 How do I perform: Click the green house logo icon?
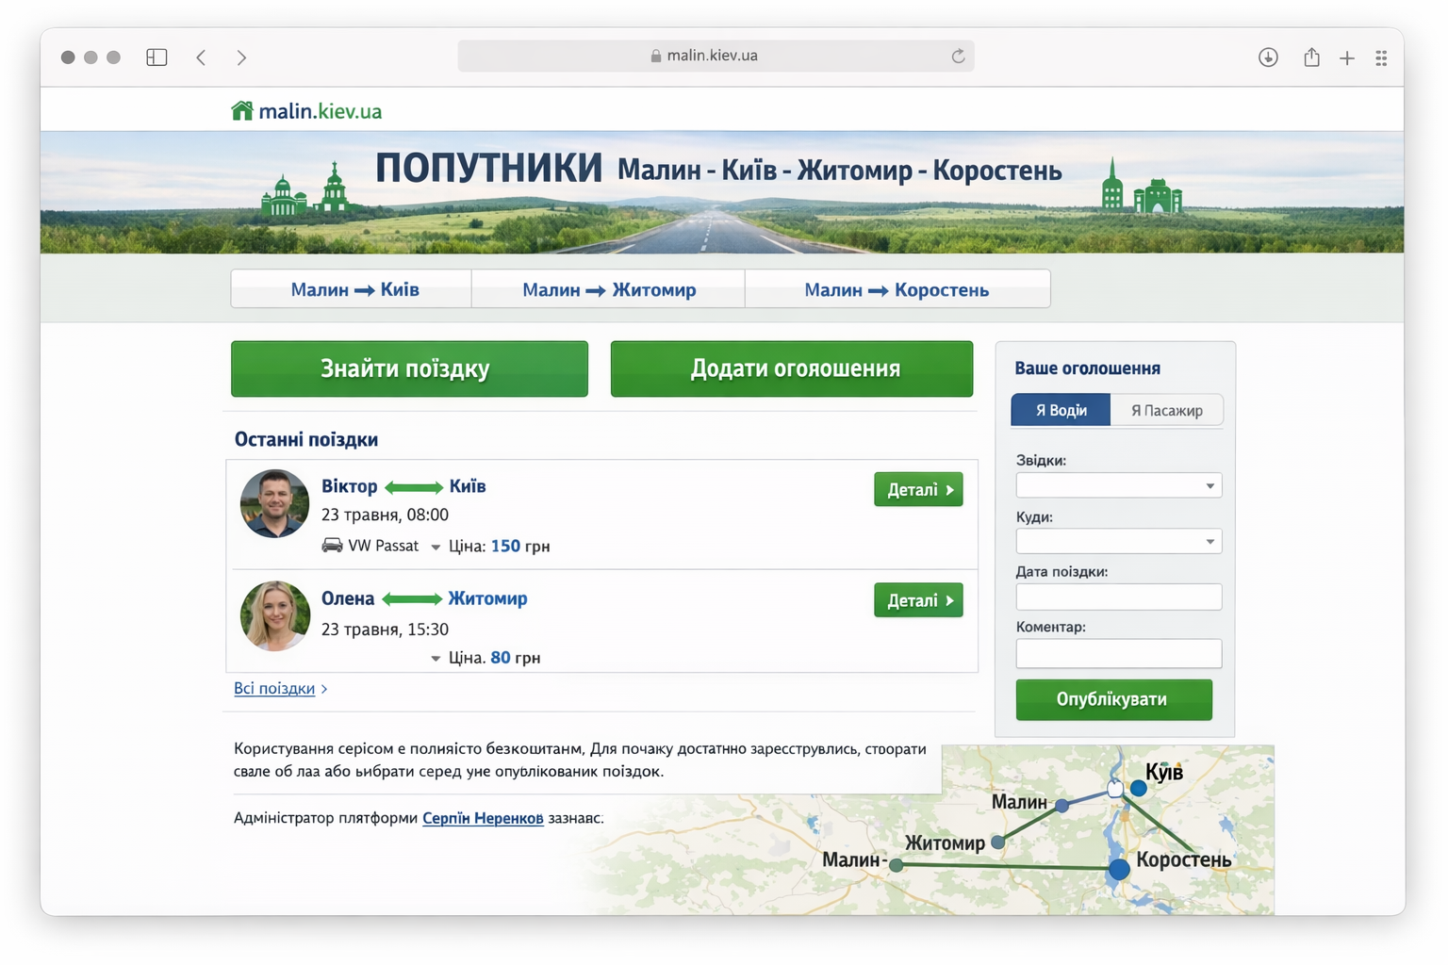[242, 111]
